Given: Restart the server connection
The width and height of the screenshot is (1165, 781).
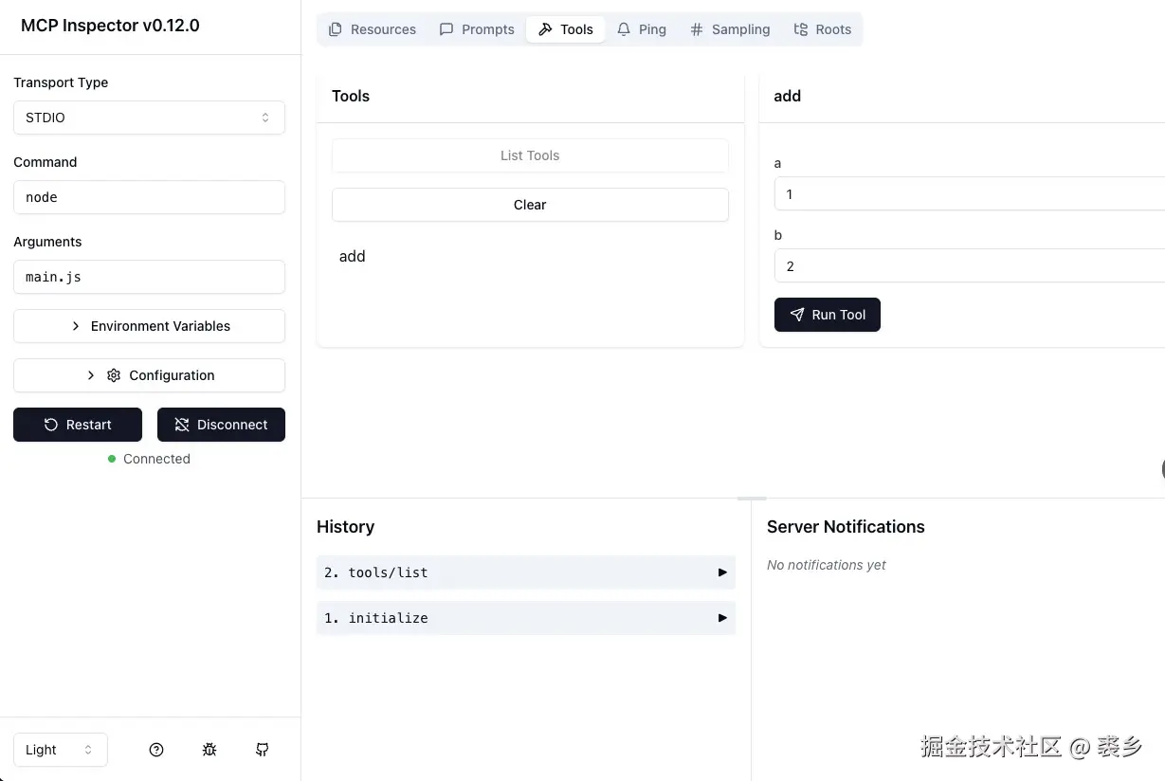Looking at the screenshot, I should point(78,425).
